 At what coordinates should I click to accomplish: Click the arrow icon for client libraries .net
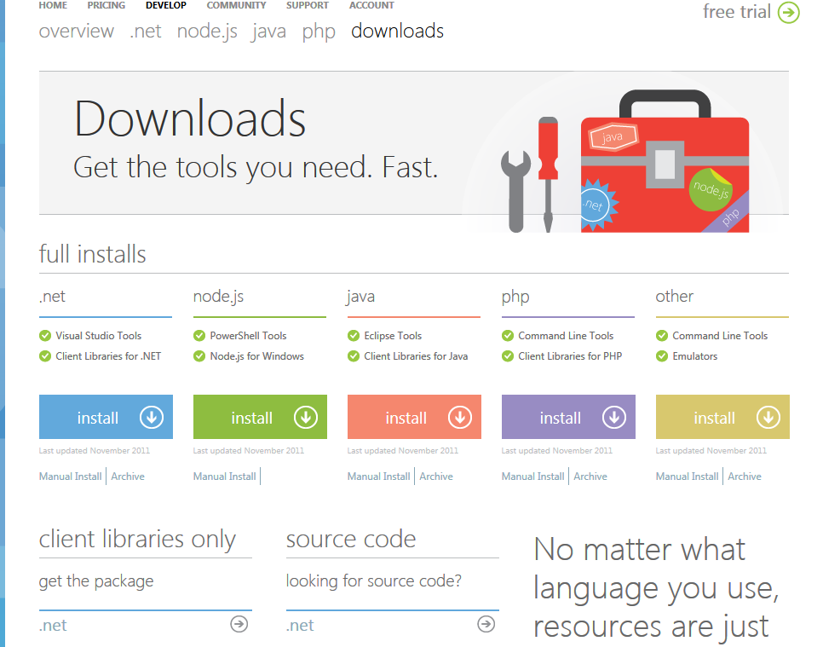[x=239, y=624]
